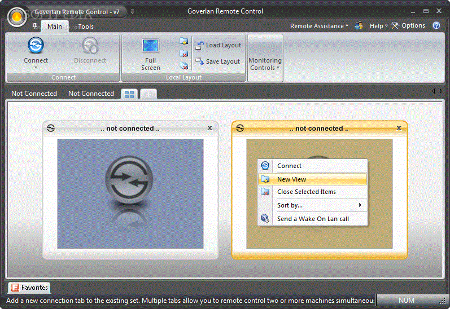Image resolution: width=450 pixels, height=309 pixels.
Task: Minimize the Goverlan window
Action: point(413,11)
